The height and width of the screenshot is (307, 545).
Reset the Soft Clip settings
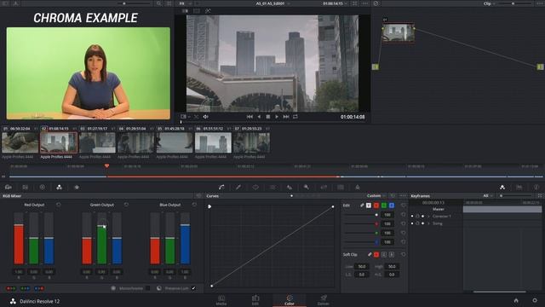[403, 254]
